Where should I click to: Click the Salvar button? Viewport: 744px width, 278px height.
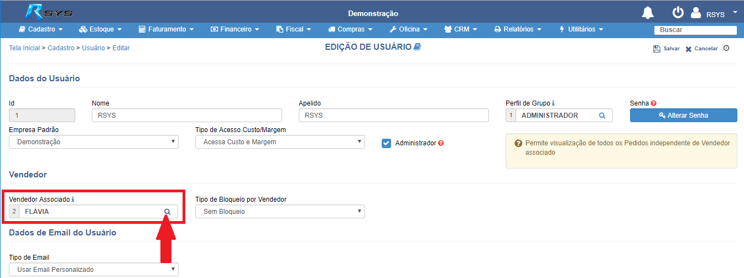pos(667,49)
